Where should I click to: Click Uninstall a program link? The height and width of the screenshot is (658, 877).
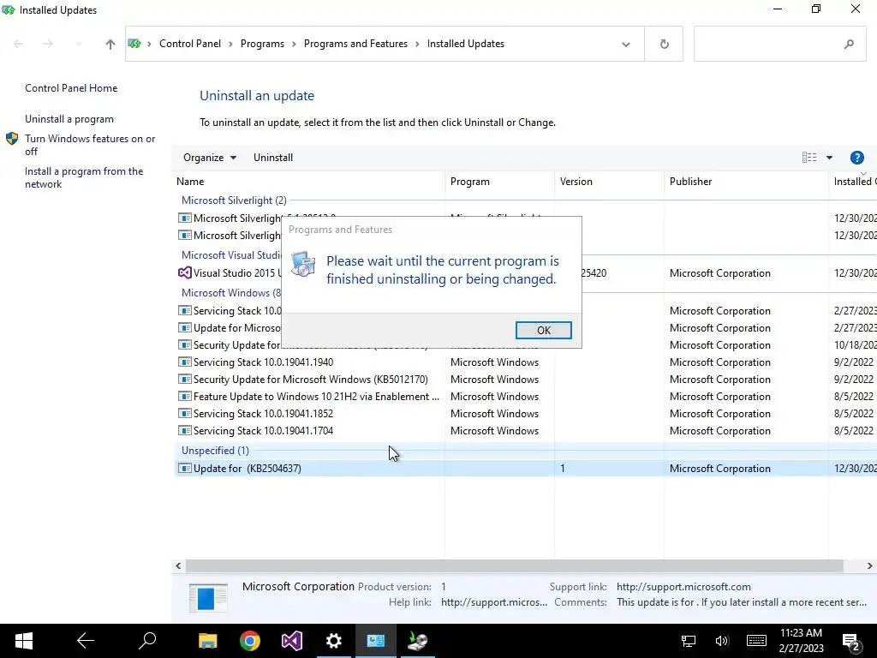click(69, 118)
